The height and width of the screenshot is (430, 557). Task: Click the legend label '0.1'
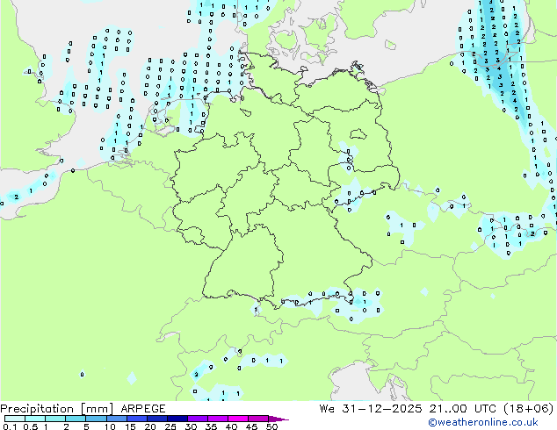(11, 426)
